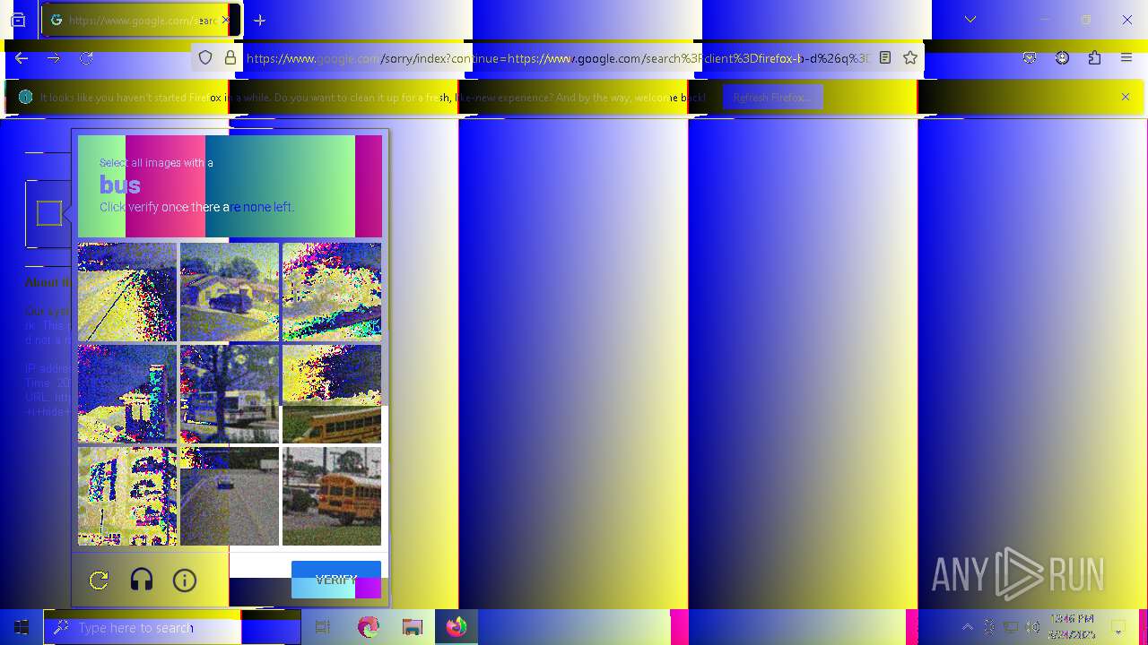Go forward in browser history
The image size is (1148, 645).
pos(54,57)
